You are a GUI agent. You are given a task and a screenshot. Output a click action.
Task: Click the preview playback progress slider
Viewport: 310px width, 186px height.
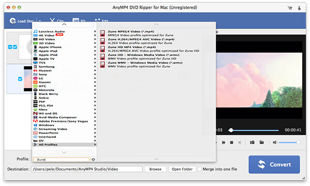tap(254, 130)
